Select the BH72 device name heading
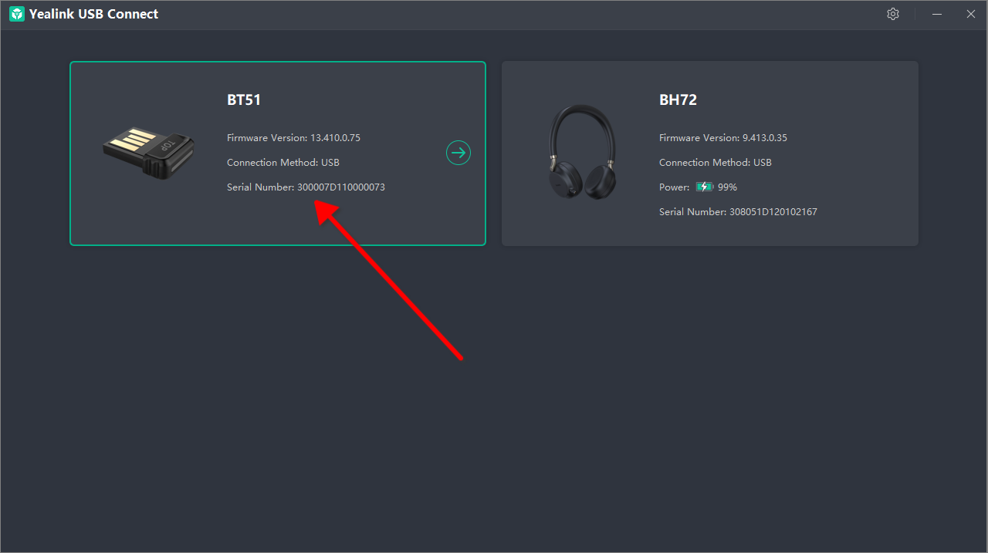 [678, 99]
